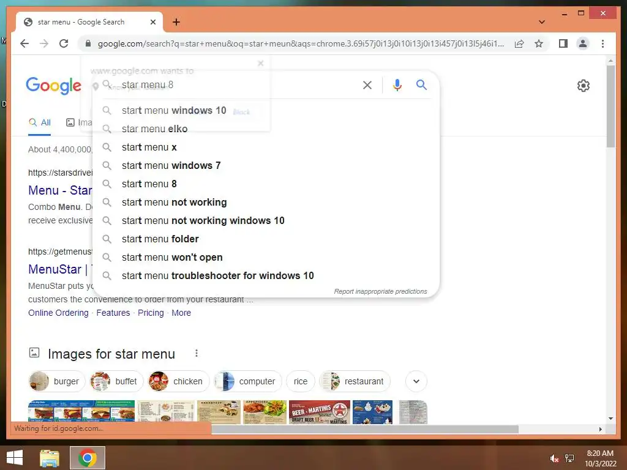Share this page from the address bar
The height and width of the screenshot is (470, 627).
coord(519,43)
